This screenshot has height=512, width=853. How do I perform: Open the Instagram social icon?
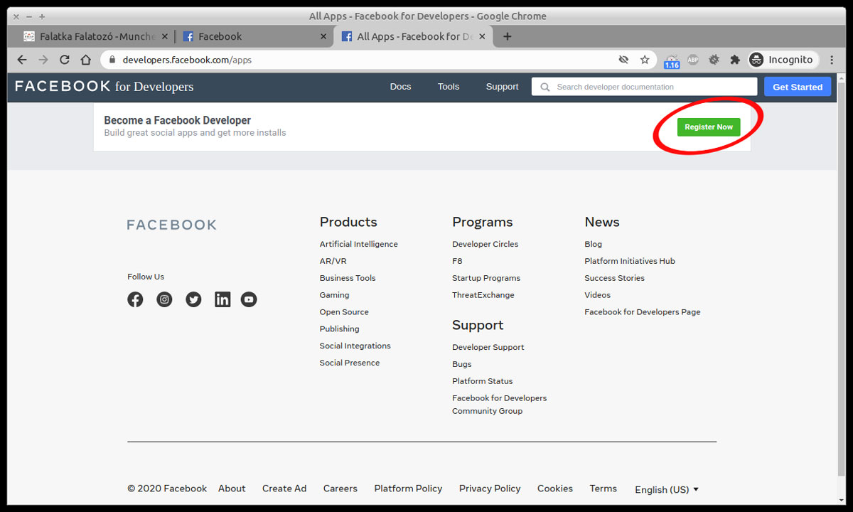(164, 299)
